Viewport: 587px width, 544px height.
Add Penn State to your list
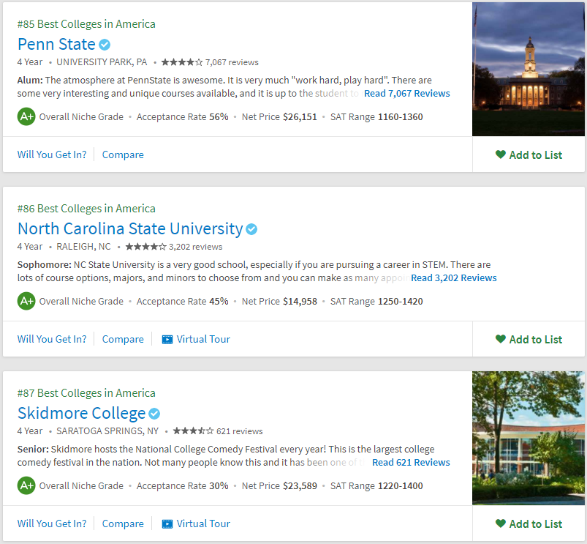coord(529,154)
